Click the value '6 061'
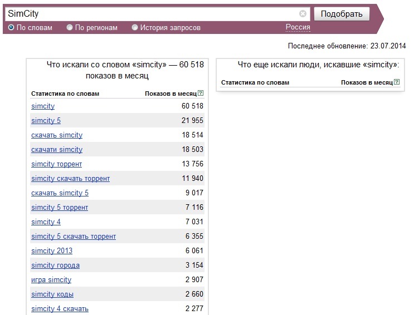 (x=194, y=250)
